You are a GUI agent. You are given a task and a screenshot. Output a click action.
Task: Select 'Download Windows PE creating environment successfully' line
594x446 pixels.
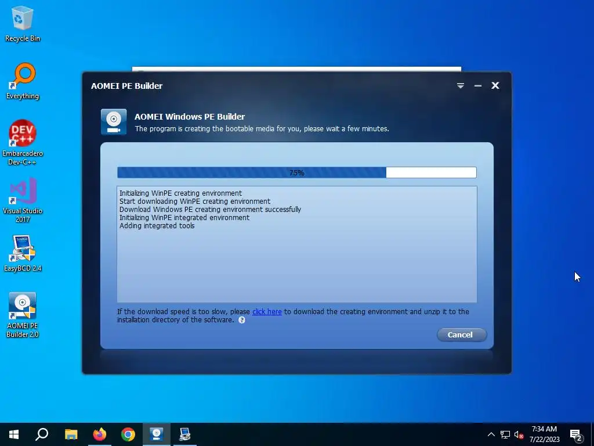210,209
